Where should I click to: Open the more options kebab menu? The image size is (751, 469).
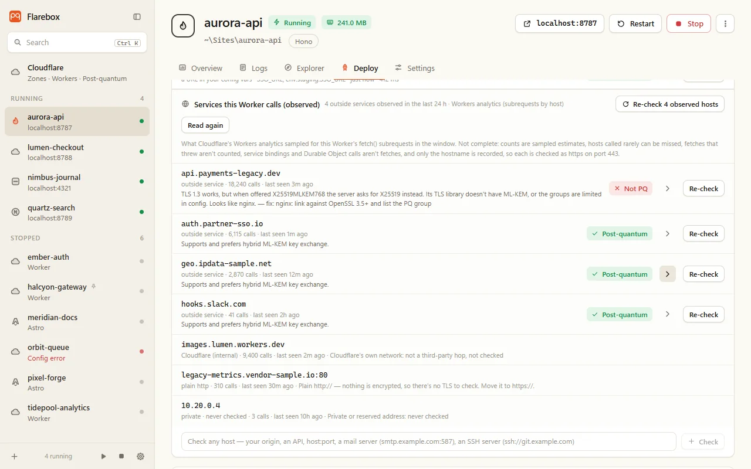coord(725,23)
